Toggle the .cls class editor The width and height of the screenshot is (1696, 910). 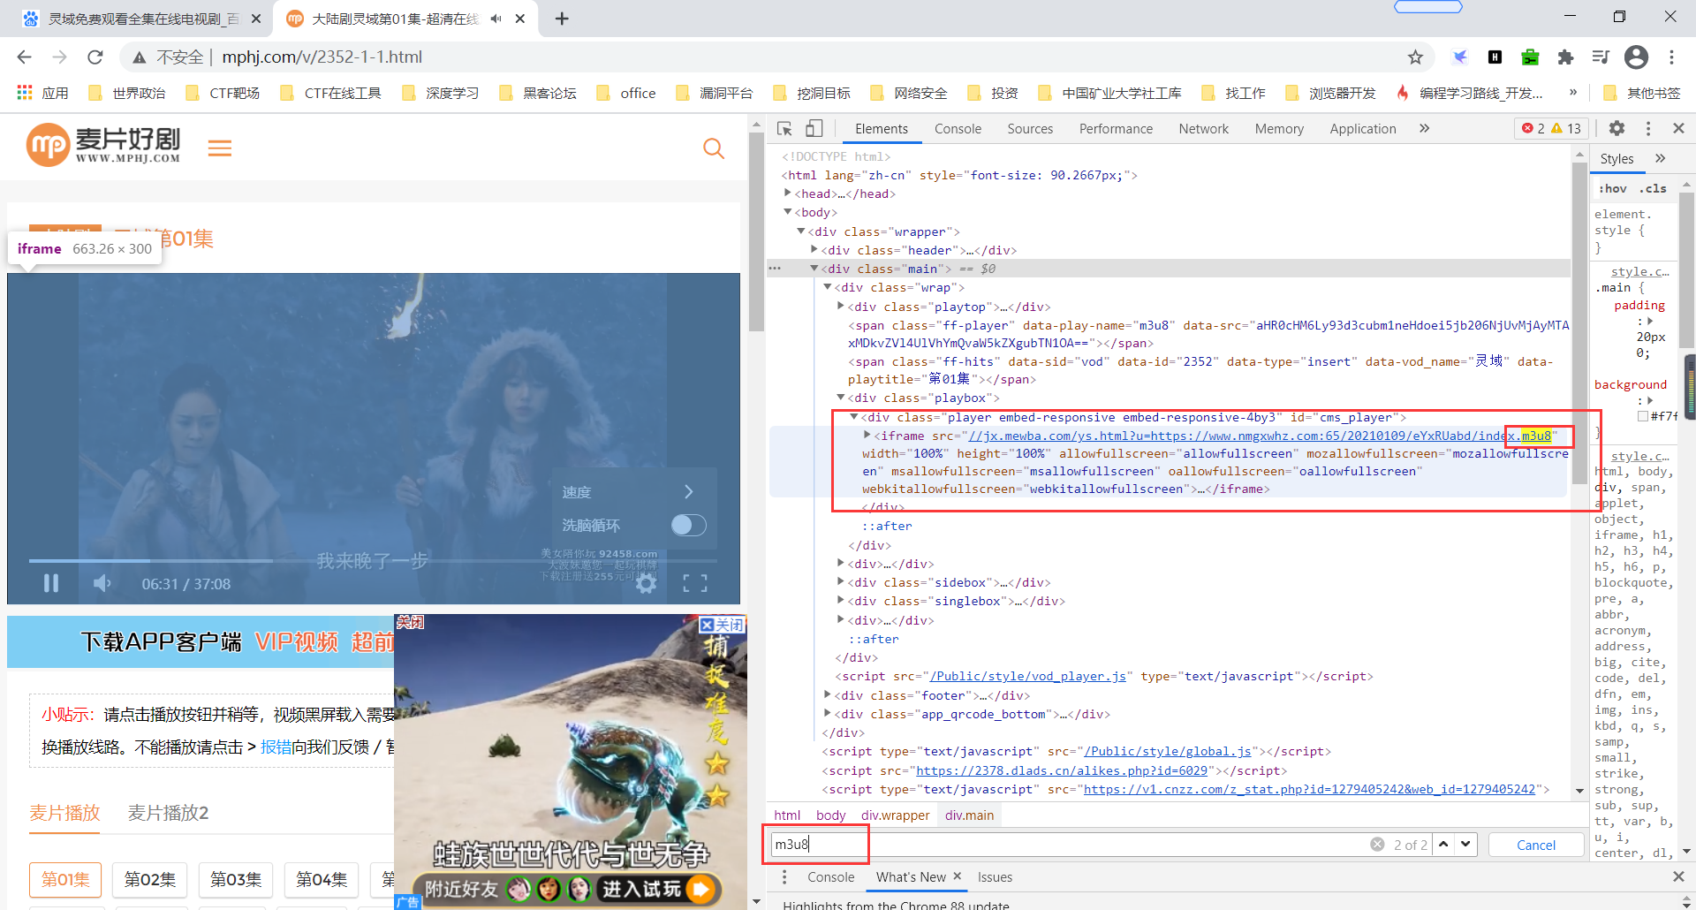click(1653, 188)
